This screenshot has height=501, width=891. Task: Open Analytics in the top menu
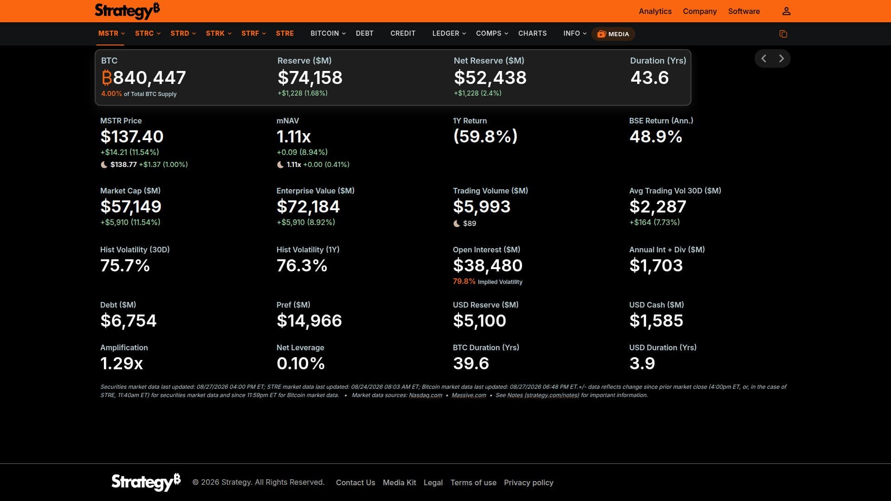(655, 11)
